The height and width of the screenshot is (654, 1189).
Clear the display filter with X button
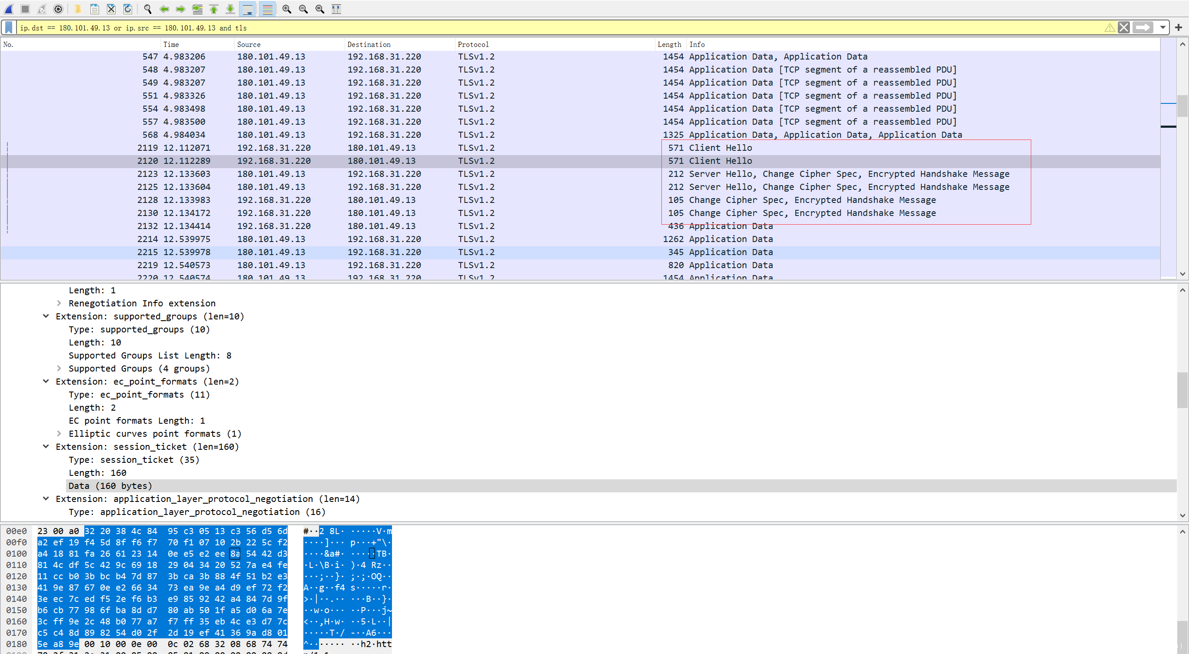pyautogui.click(x=1124, y=28)
